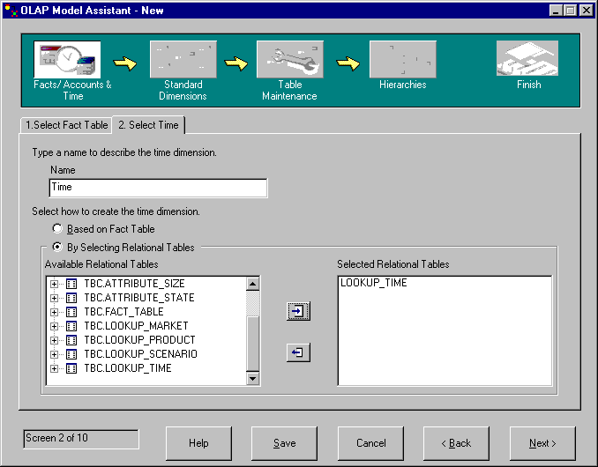Image resolution: width=598 pixels, height=467 pixels.
Task: Switch to 1.Select Fact Table tab
Action: coord(66,125)
